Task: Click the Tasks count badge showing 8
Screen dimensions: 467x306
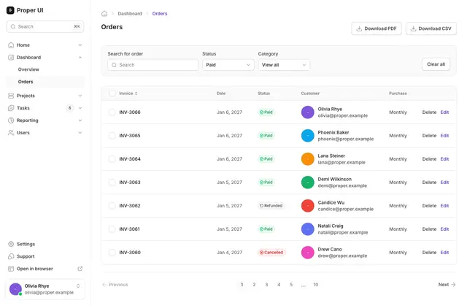Action: coord(70,108)
